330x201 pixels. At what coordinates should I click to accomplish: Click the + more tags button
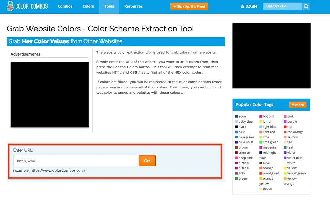298,105
